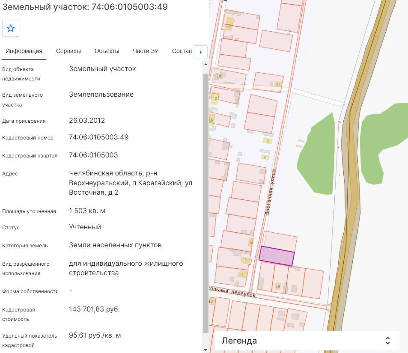The image size is (408, 353).
Task: Click scrollbar down arrow in info panel
Action: (x=205, y=350)
